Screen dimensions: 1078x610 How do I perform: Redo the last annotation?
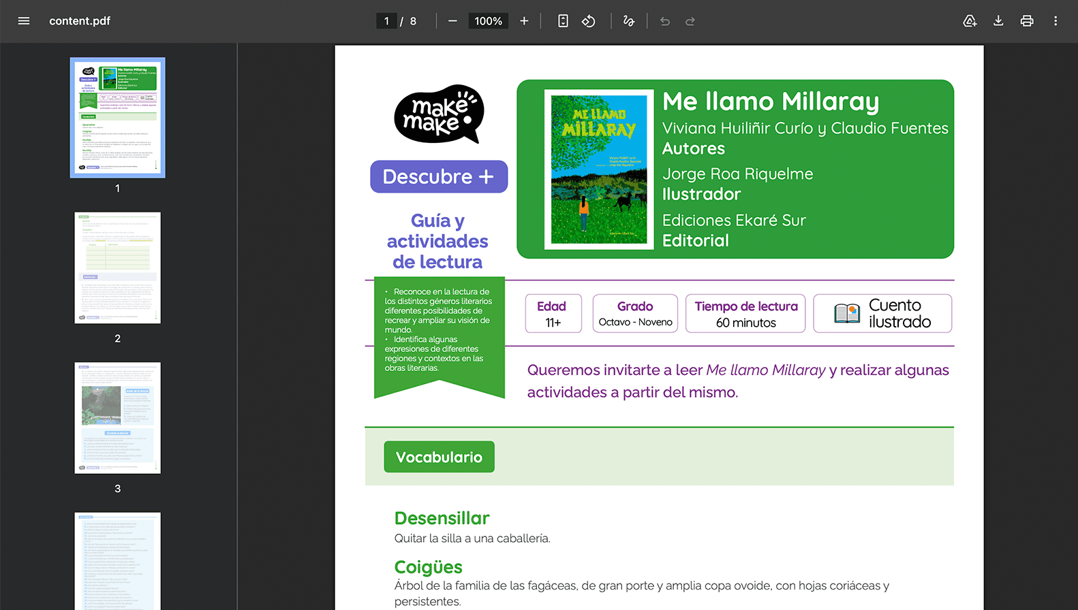coord(690,21)
